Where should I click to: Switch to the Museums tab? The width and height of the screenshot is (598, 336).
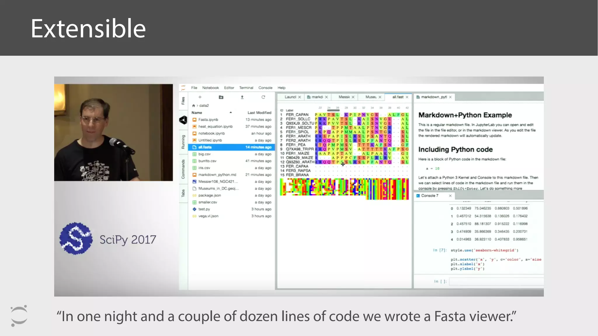point(371,97)
